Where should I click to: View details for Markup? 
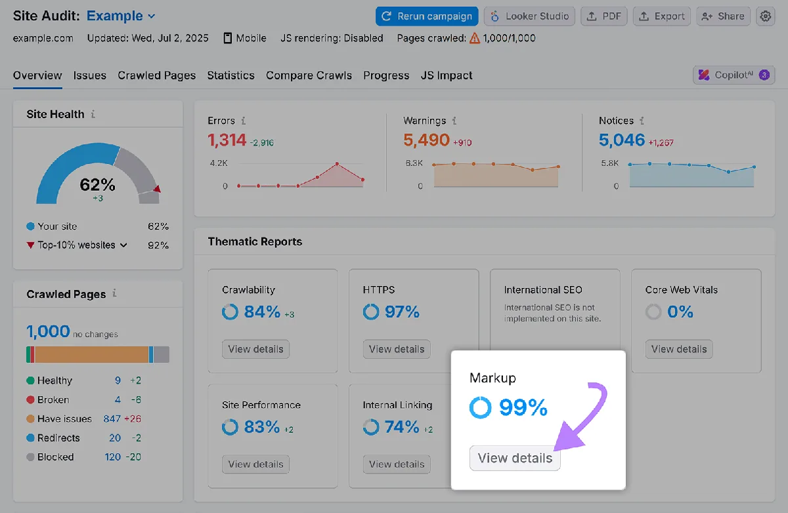pos(515,458)
